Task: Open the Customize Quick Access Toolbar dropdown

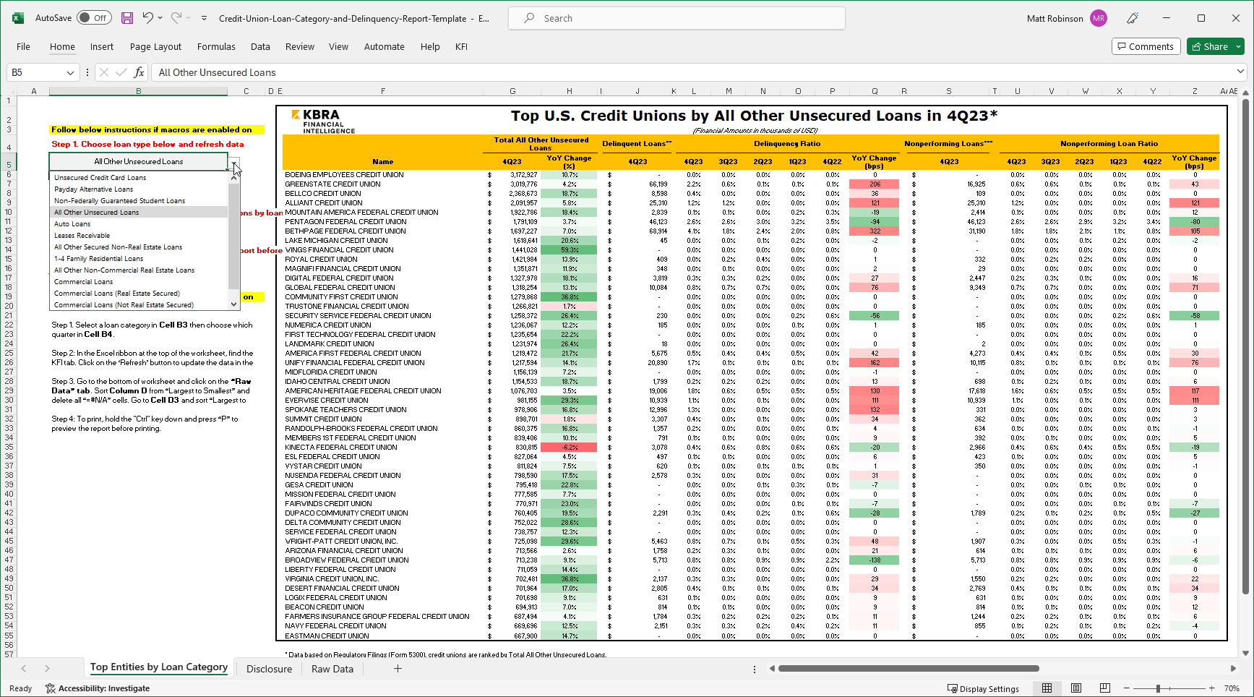Action: coord(204,18)
